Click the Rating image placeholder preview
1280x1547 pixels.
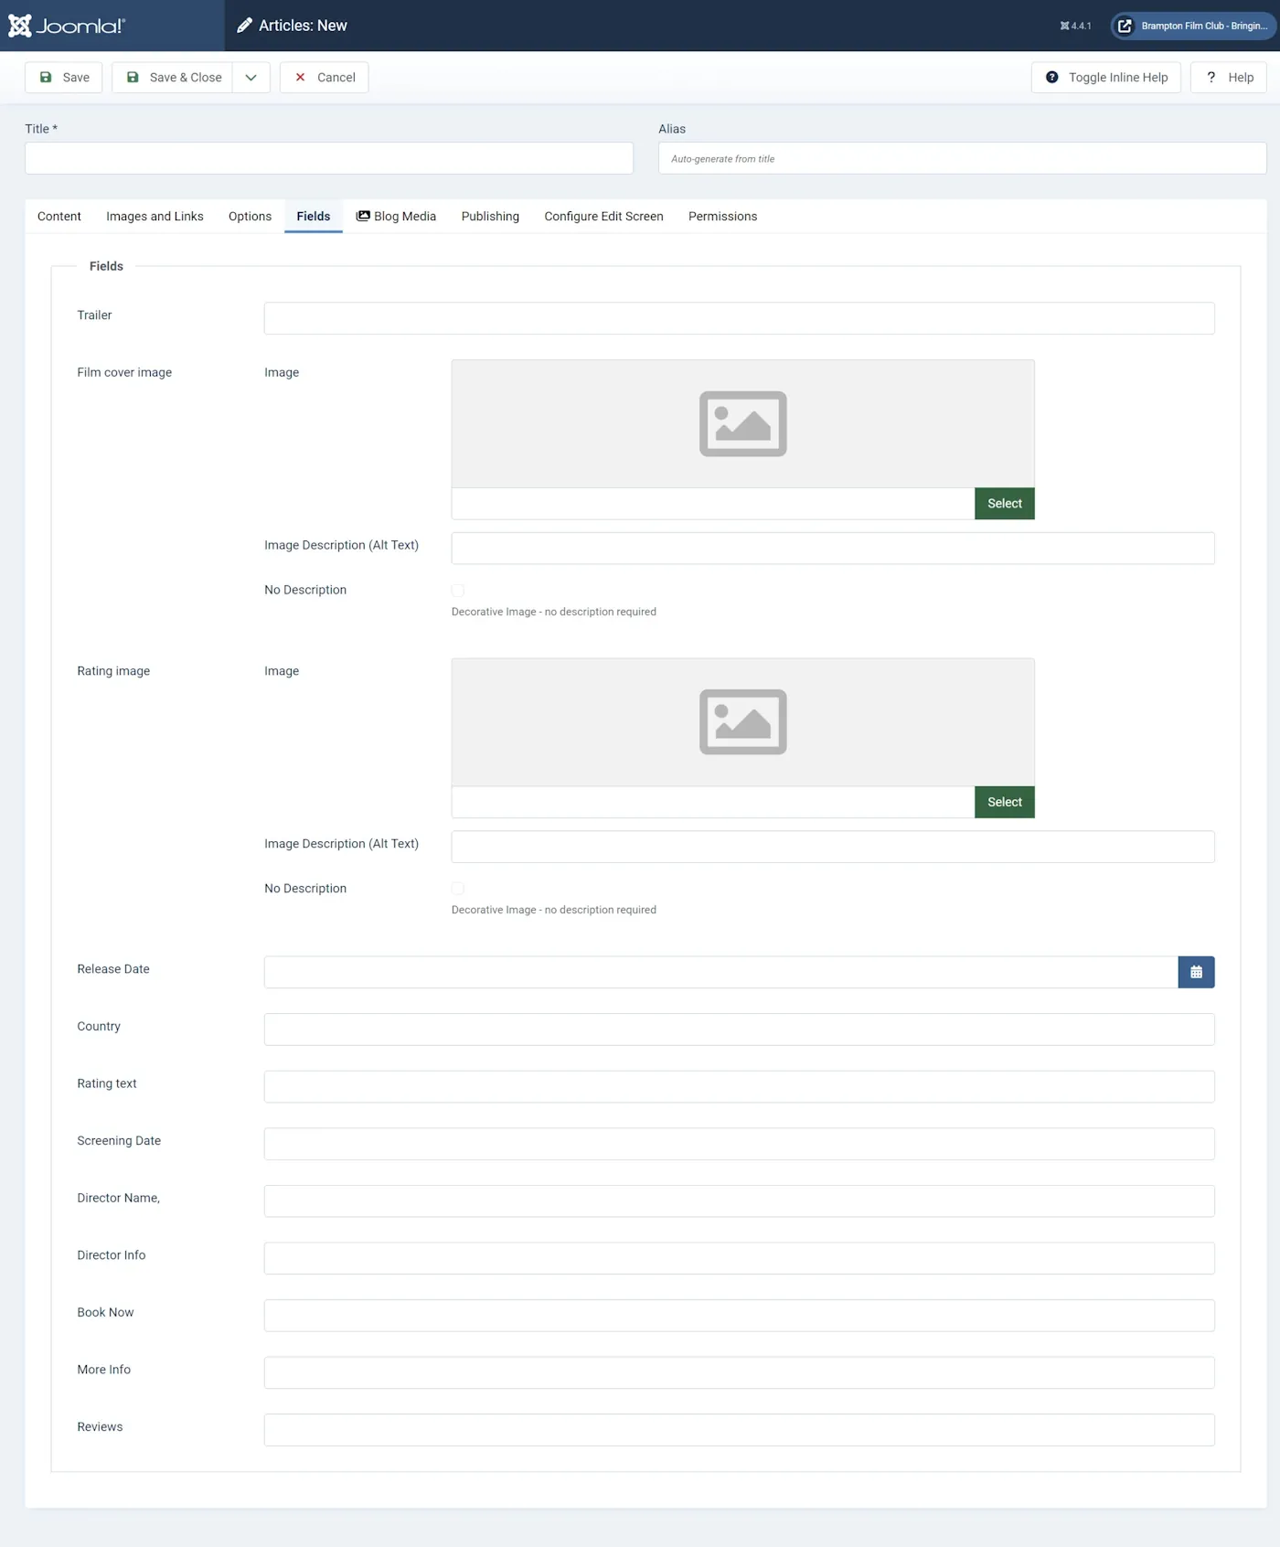[x=741, y=722]
